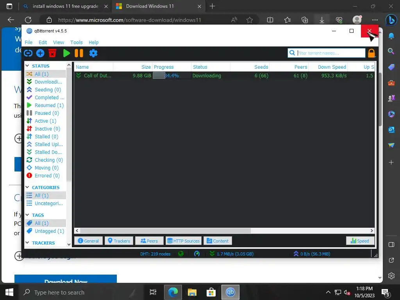Open the Tools menu
Screen dimensions: 400x300
76,42
